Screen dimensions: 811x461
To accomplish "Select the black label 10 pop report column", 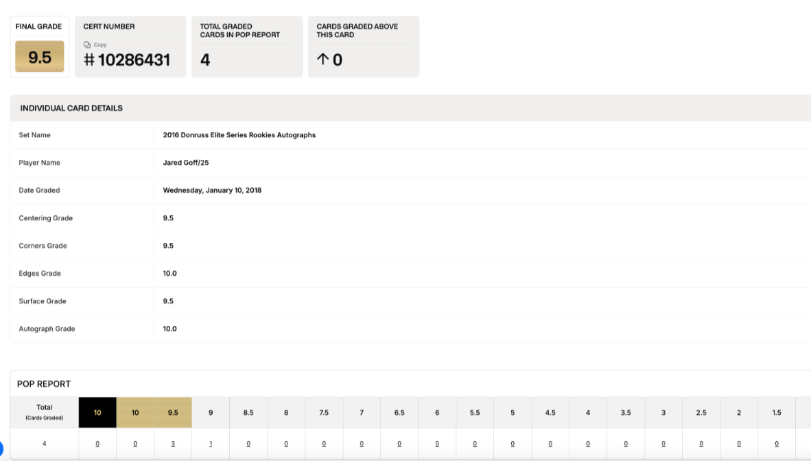I will point(97,412).
